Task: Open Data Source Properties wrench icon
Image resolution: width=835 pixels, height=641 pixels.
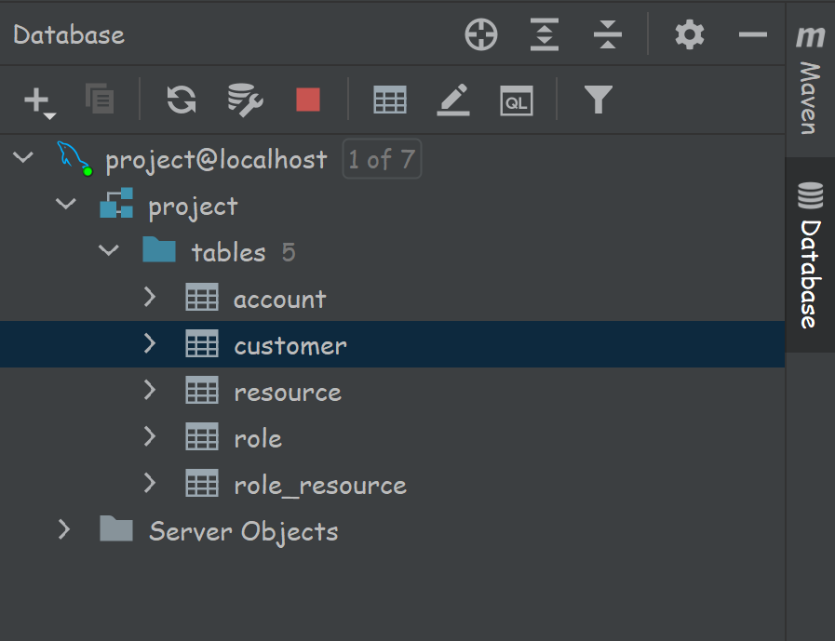Action: [245, 100]
